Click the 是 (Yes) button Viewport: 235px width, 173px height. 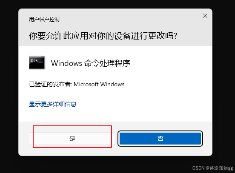(72, 139)
